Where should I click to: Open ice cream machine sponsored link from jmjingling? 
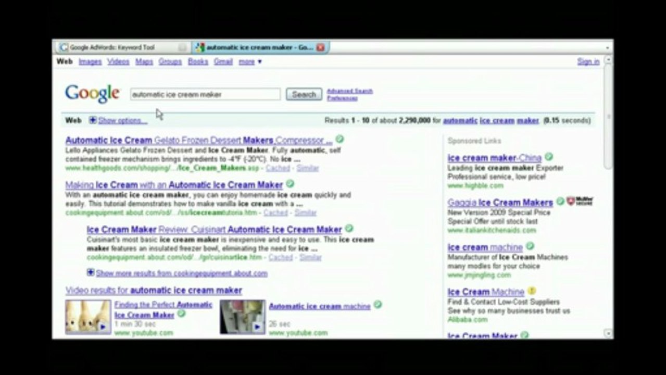coord(485,247)
